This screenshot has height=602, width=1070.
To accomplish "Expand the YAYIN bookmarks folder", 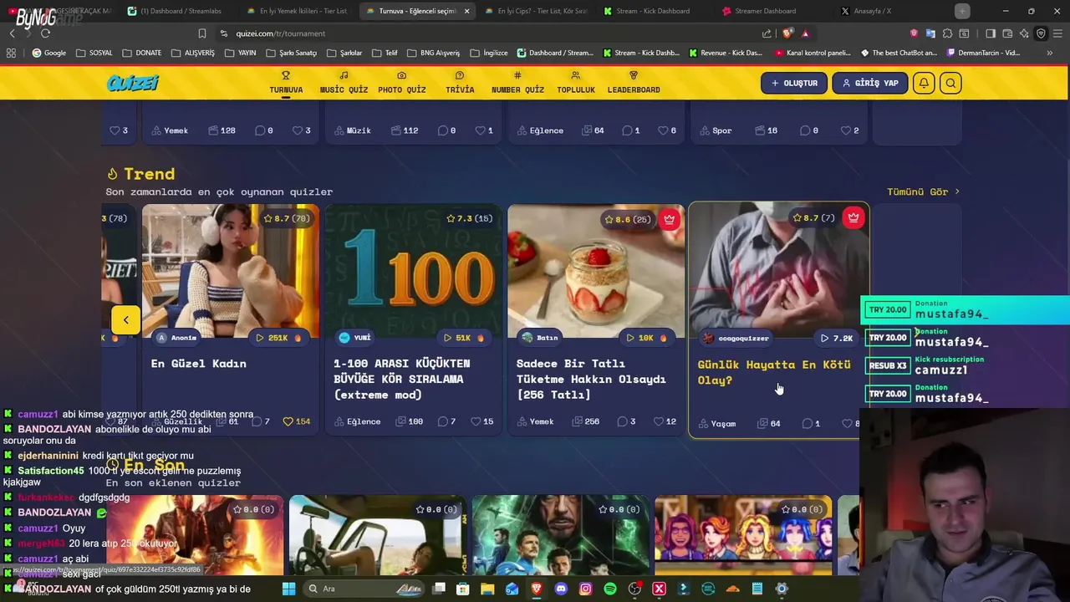I will [240, 53].
